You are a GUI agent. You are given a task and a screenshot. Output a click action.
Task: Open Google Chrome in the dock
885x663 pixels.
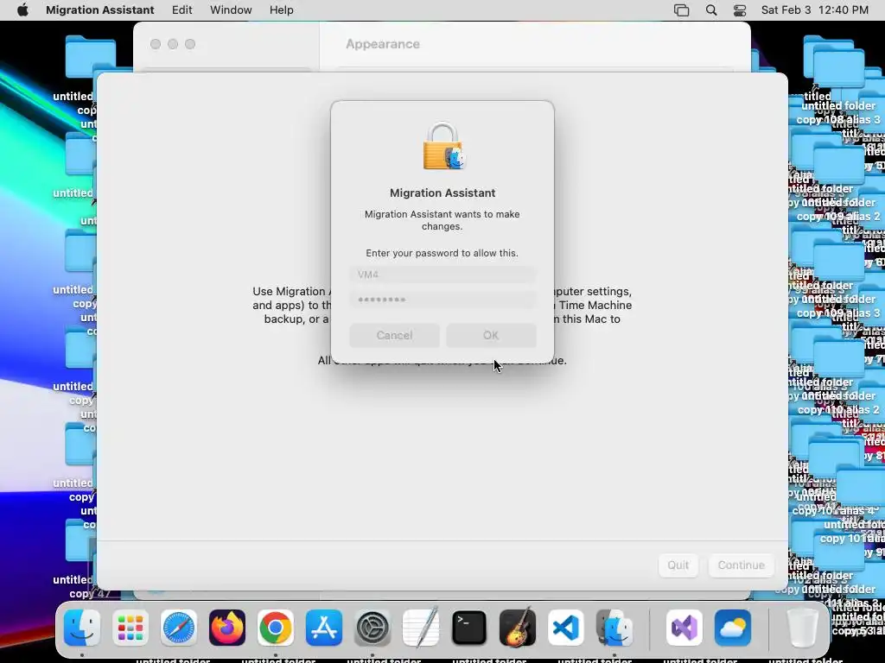pos(276,628)
